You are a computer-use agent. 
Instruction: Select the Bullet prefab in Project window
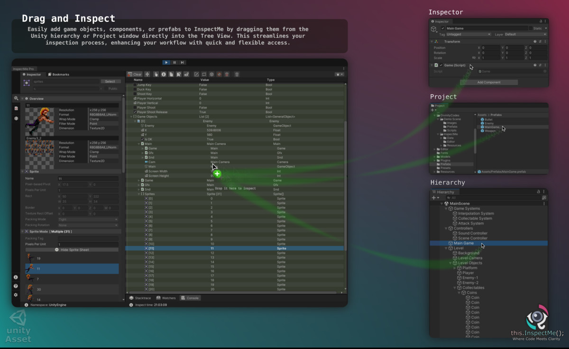487,120
